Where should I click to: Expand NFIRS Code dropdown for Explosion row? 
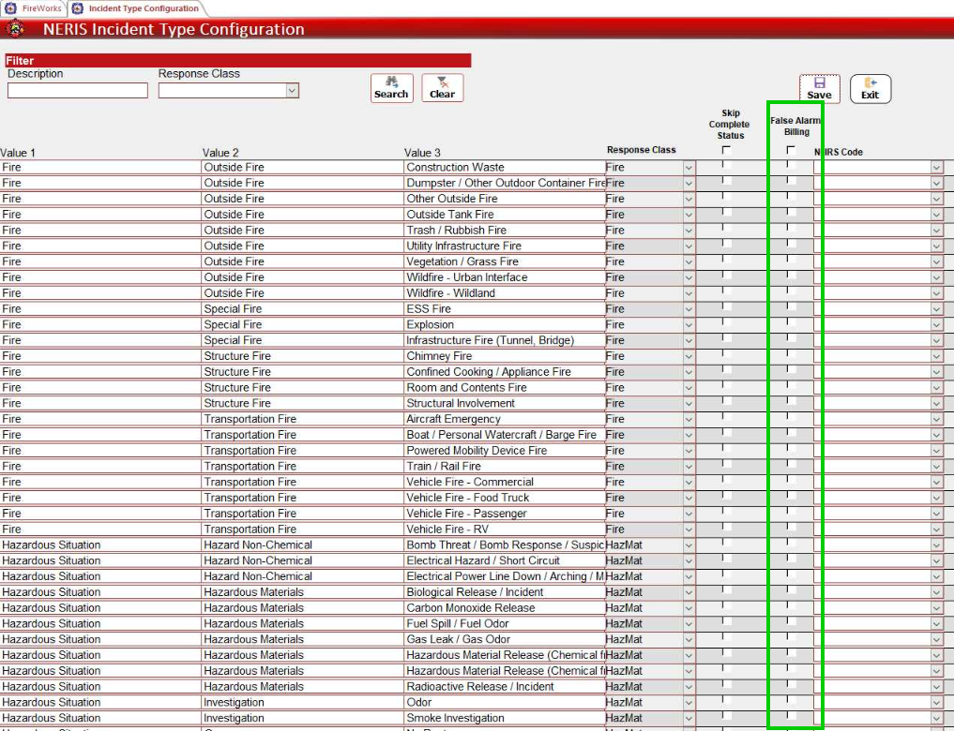(x=935, y=325)
